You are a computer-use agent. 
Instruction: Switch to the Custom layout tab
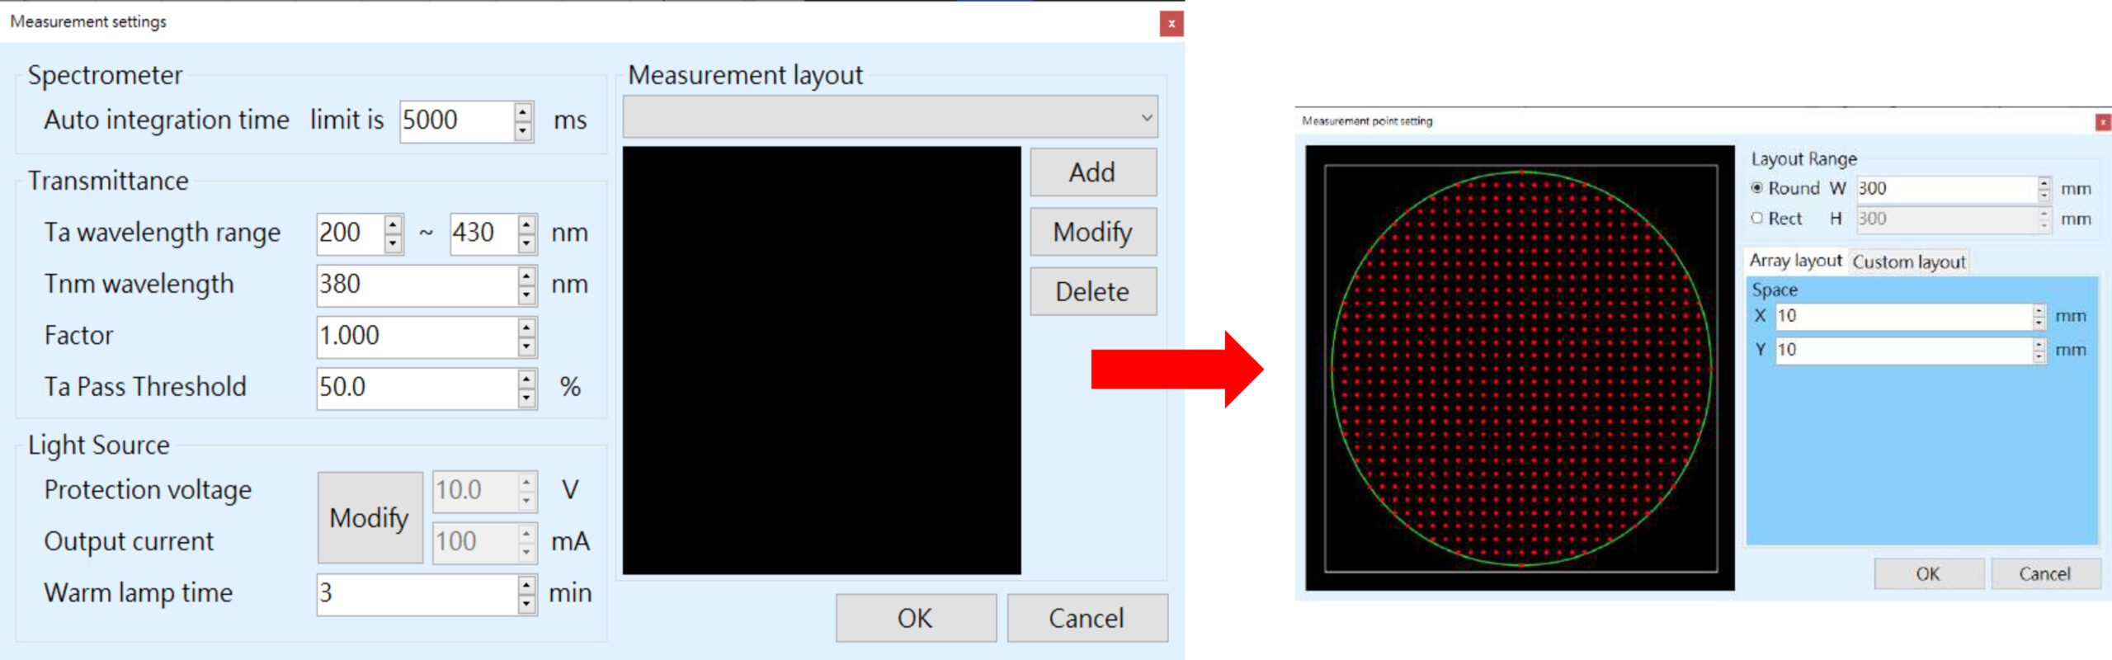(1908, 262)
